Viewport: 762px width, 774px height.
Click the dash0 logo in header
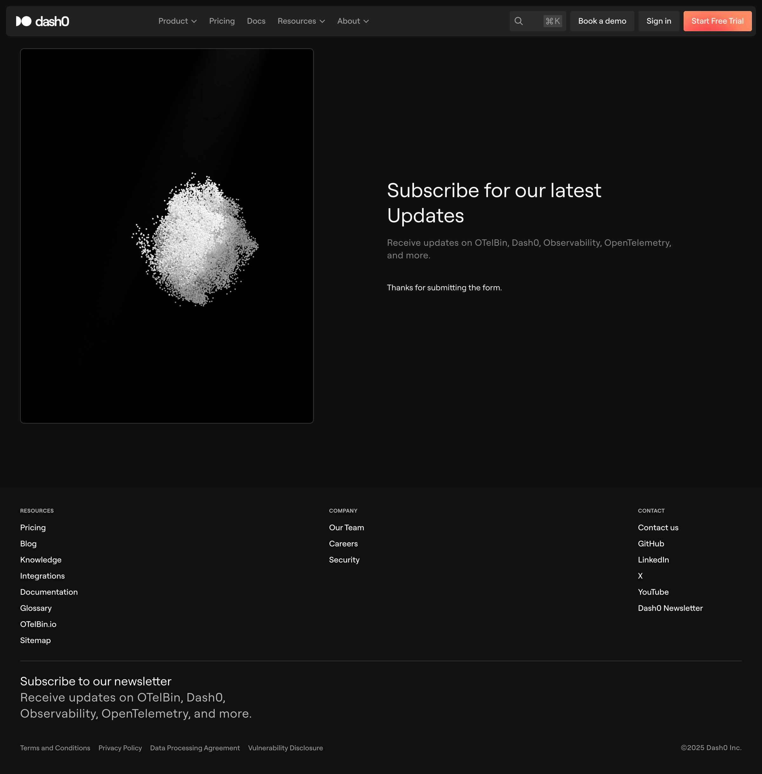pos(43,21)
